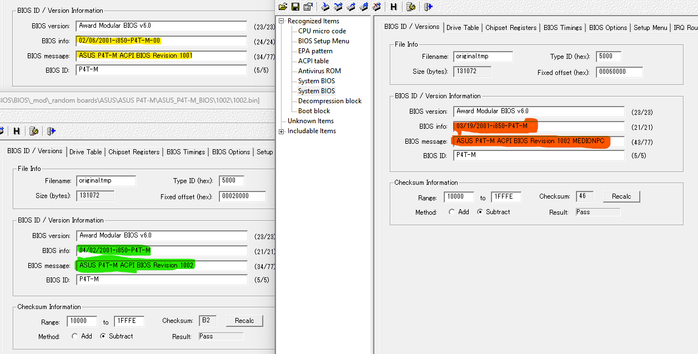Save the BIOS with the floppy disk icon
Viewport: 698px width, 354px height.
pos(295,7)
